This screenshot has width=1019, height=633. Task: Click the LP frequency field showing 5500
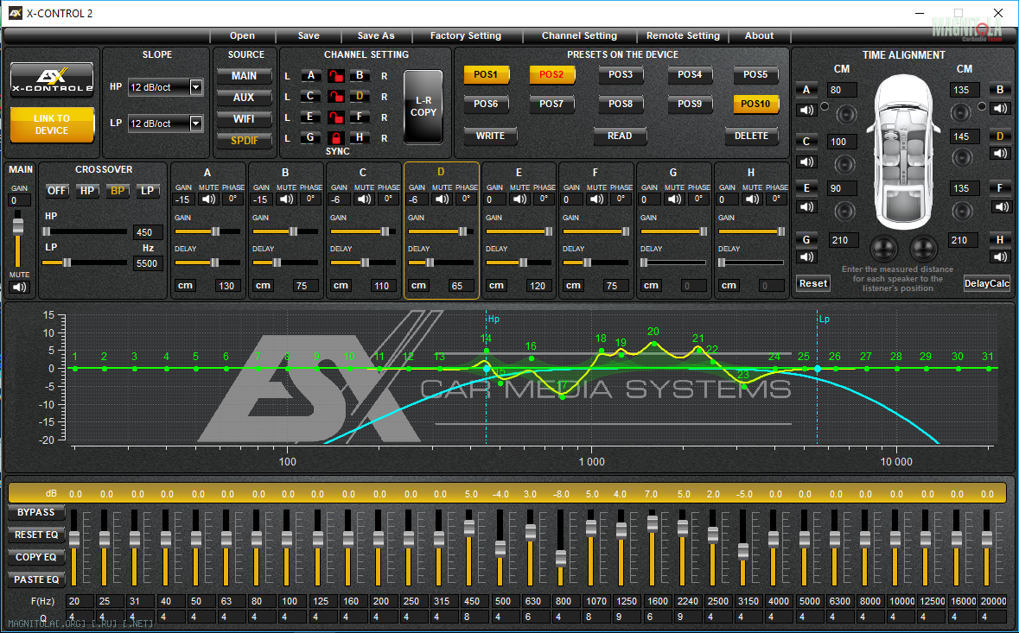click(147, 263)
